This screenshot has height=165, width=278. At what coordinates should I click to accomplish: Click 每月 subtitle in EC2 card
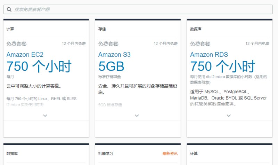click(x=10, y=77)
